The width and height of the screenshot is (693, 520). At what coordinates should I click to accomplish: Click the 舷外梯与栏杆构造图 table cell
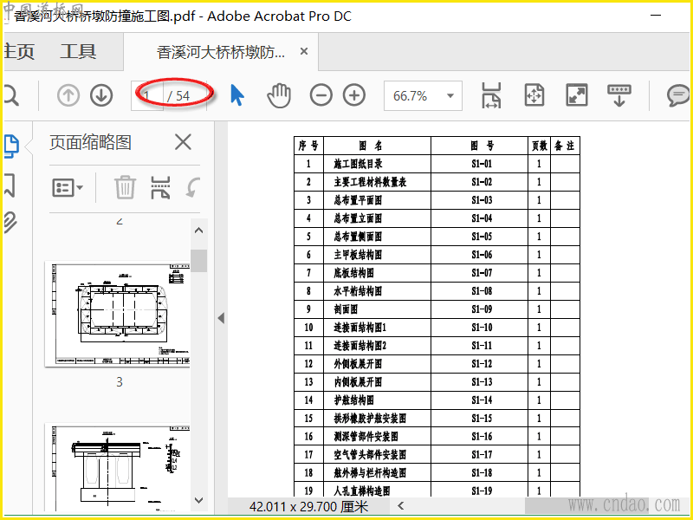[377, 472]
